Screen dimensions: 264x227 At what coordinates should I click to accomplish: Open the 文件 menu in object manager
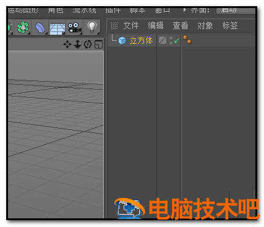point(131,25)
